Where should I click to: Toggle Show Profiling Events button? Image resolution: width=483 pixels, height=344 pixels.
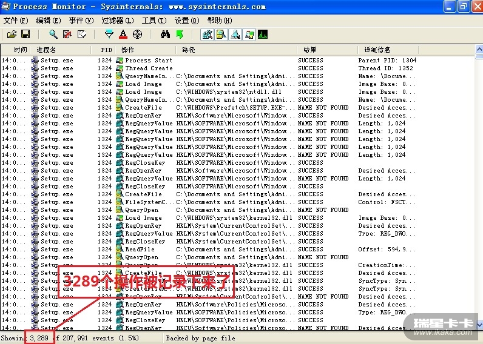(x=263, y=35)
